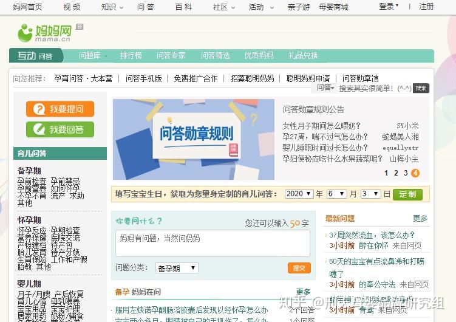Open the 问答勋章规则 banner image
The height and width of the screenshot is (322, 456).
(194, 139)
